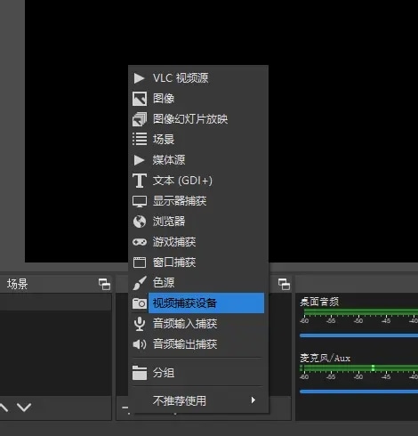Undock the 场景 panel with popout icon
The image size is (418, 436).
tap(104, 284)
